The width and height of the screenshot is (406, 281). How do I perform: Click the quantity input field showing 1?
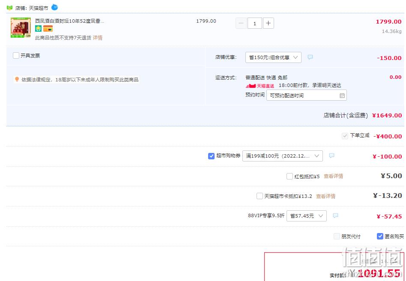(x=255, y=23)
